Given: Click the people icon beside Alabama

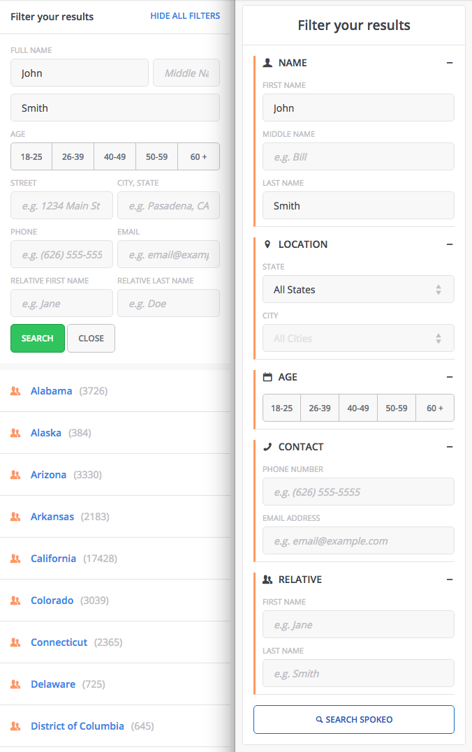Looking at the screenshot, I should click(15, 391).
